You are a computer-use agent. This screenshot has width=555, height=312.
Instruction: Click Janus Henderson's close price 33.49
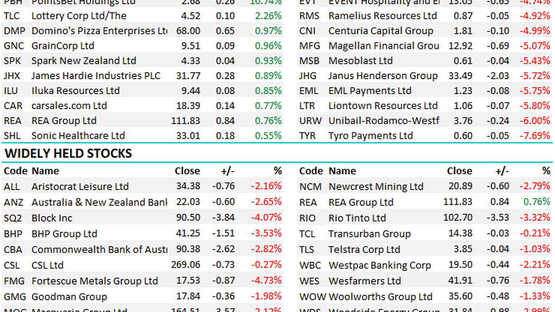coord(460,76)
